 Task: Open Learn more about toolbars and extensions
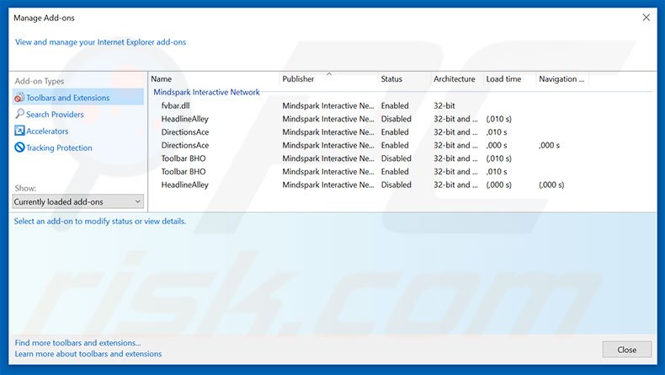[x=88, y=354]
